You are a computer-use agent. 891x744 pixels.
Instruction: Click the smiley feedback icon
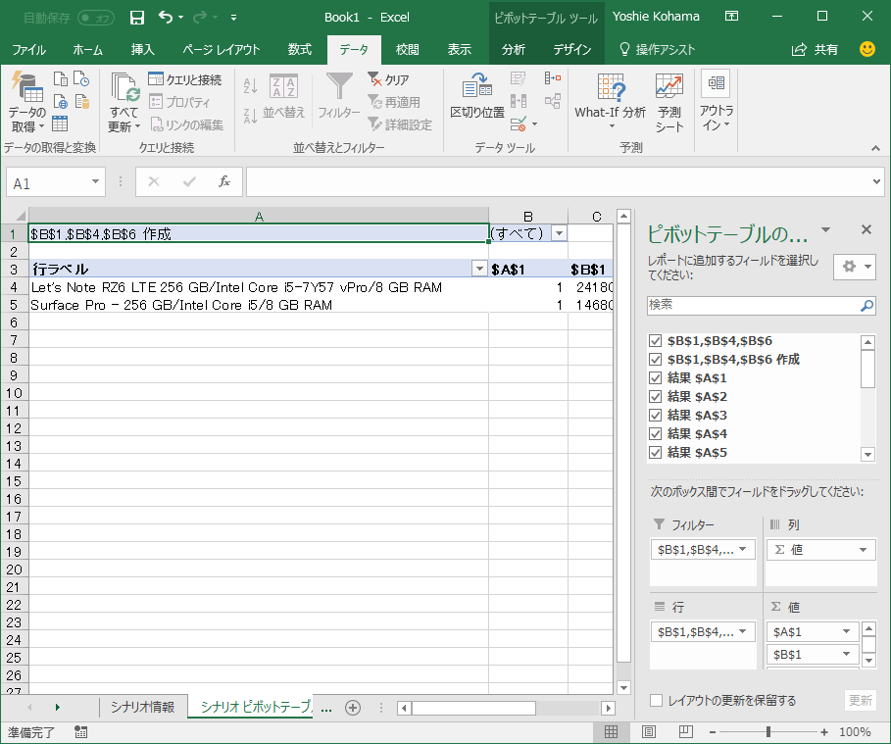tap(867, 49)
